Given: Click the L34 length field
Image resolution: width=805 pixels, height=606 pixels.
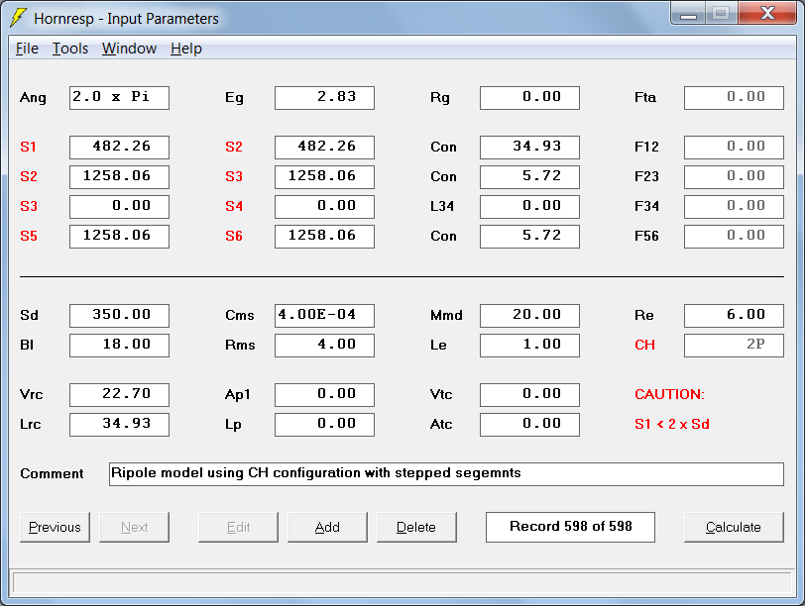Looking at the screenshot, I should tap(529, 207).
